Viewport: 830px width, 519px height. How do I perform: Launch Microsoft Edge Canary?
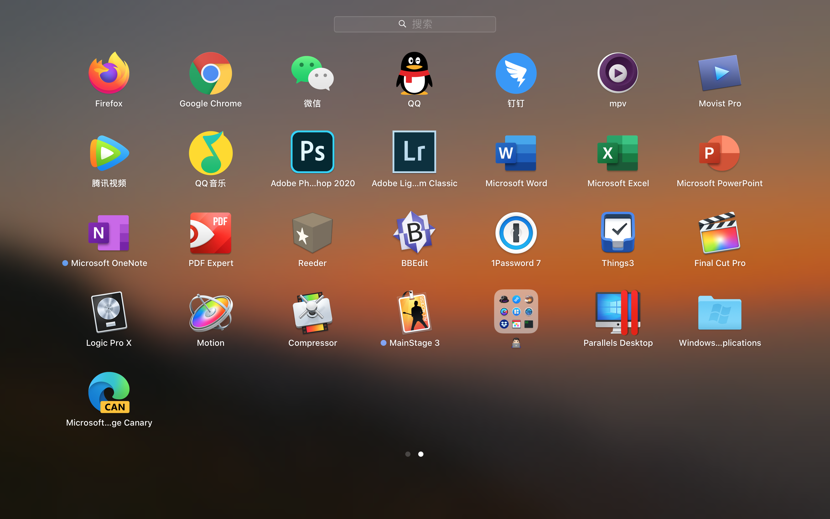pyautogui.click(x=109, y=392)
